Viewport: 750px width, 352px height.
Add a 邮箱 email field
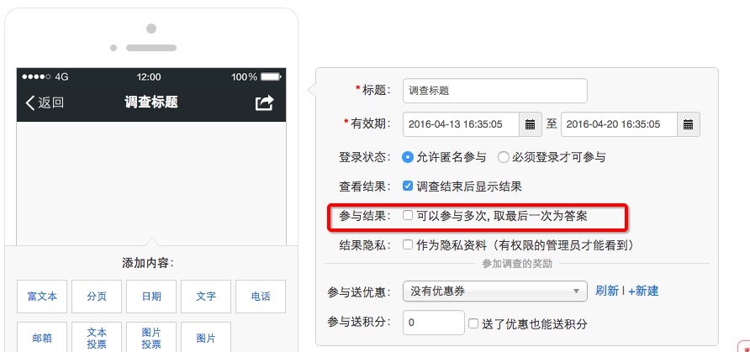click(42, 338)
